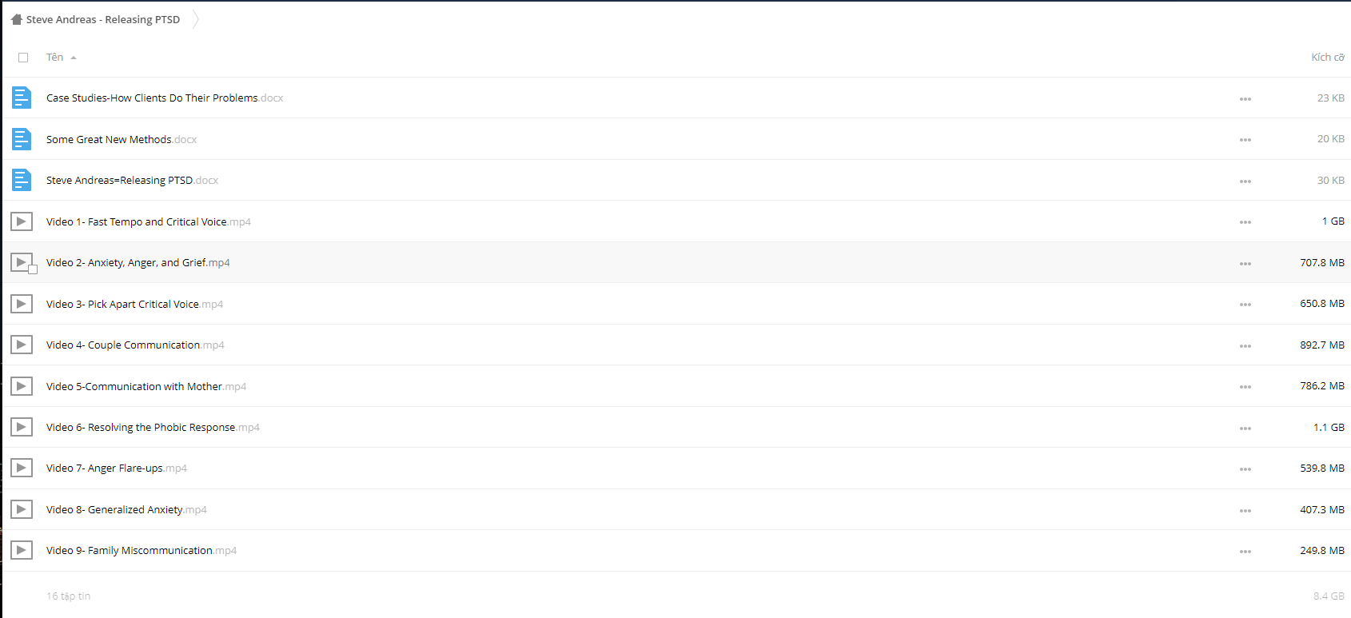Image resolution: width=1351 pixels, height=618 pixels.
Task: Click the Steve Andreas - Releasing PTSD breadcrumb
Action: pos(103,19)
